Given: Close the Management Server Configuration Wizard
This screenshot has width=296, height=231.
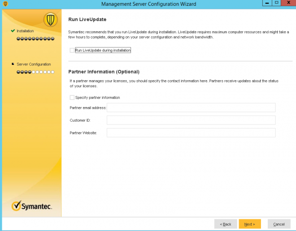Looking at the screenshot, I should (288, 3).
